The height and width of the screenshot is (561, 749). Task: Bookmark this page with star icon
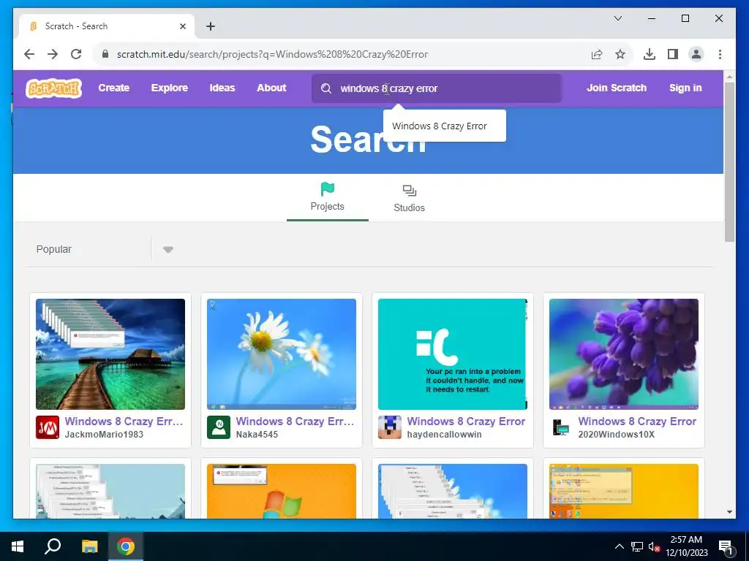tap(620, 54)
